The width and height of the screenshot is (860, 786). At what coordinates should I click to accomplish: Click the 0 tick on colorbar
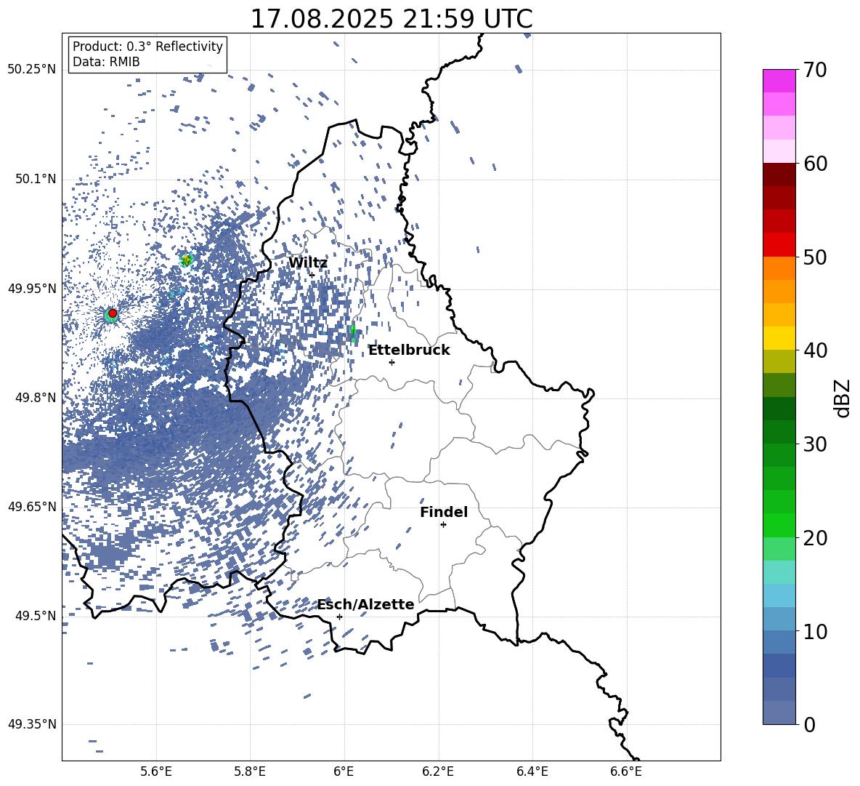coord(809,724)
